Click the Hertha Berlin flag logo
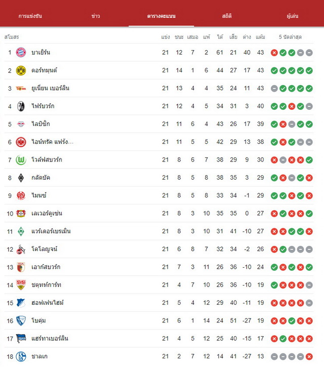 [x=21, y=339]
